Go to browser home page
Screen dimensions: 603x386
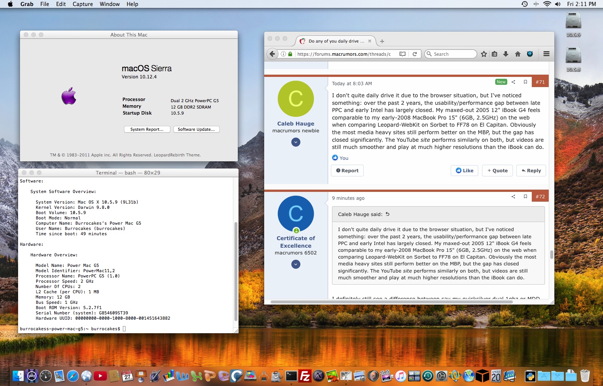[518, 54]
